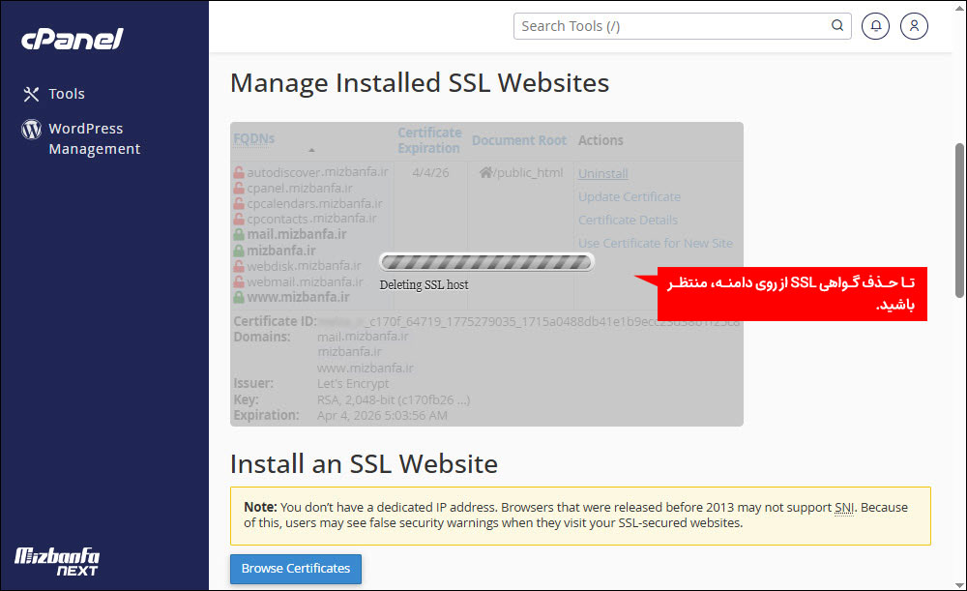Open Tools in the sidebar

64,94
